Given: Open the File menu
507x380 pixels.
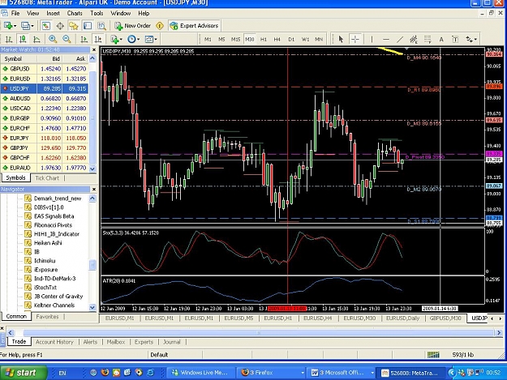Looking at the screenshot, I should [x=15, y=13].
